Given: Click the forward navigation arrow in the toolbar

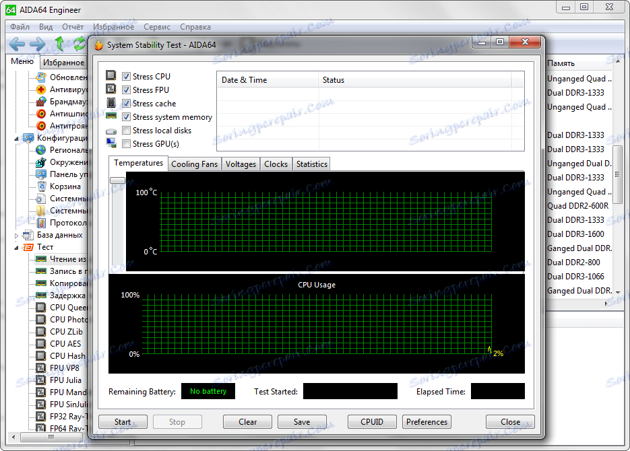Looking at the screenshot, I should [38, 44].
